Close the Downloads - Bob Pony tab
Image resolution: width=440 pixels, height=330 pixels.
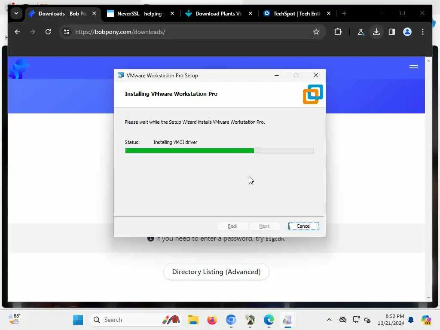coord(94,13)
